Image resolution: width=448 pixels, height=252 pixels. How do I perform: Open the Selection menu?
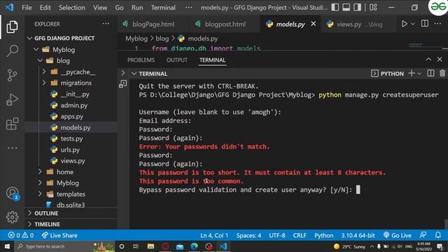(71, 8)
